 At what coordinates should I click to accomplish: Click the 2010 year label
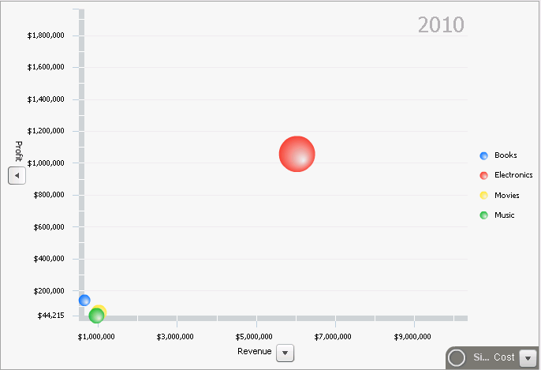(441, 25)
